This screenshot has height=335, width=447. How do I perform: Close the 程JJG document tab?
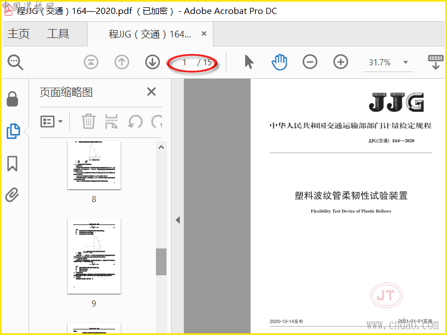(x=204, y=34)
